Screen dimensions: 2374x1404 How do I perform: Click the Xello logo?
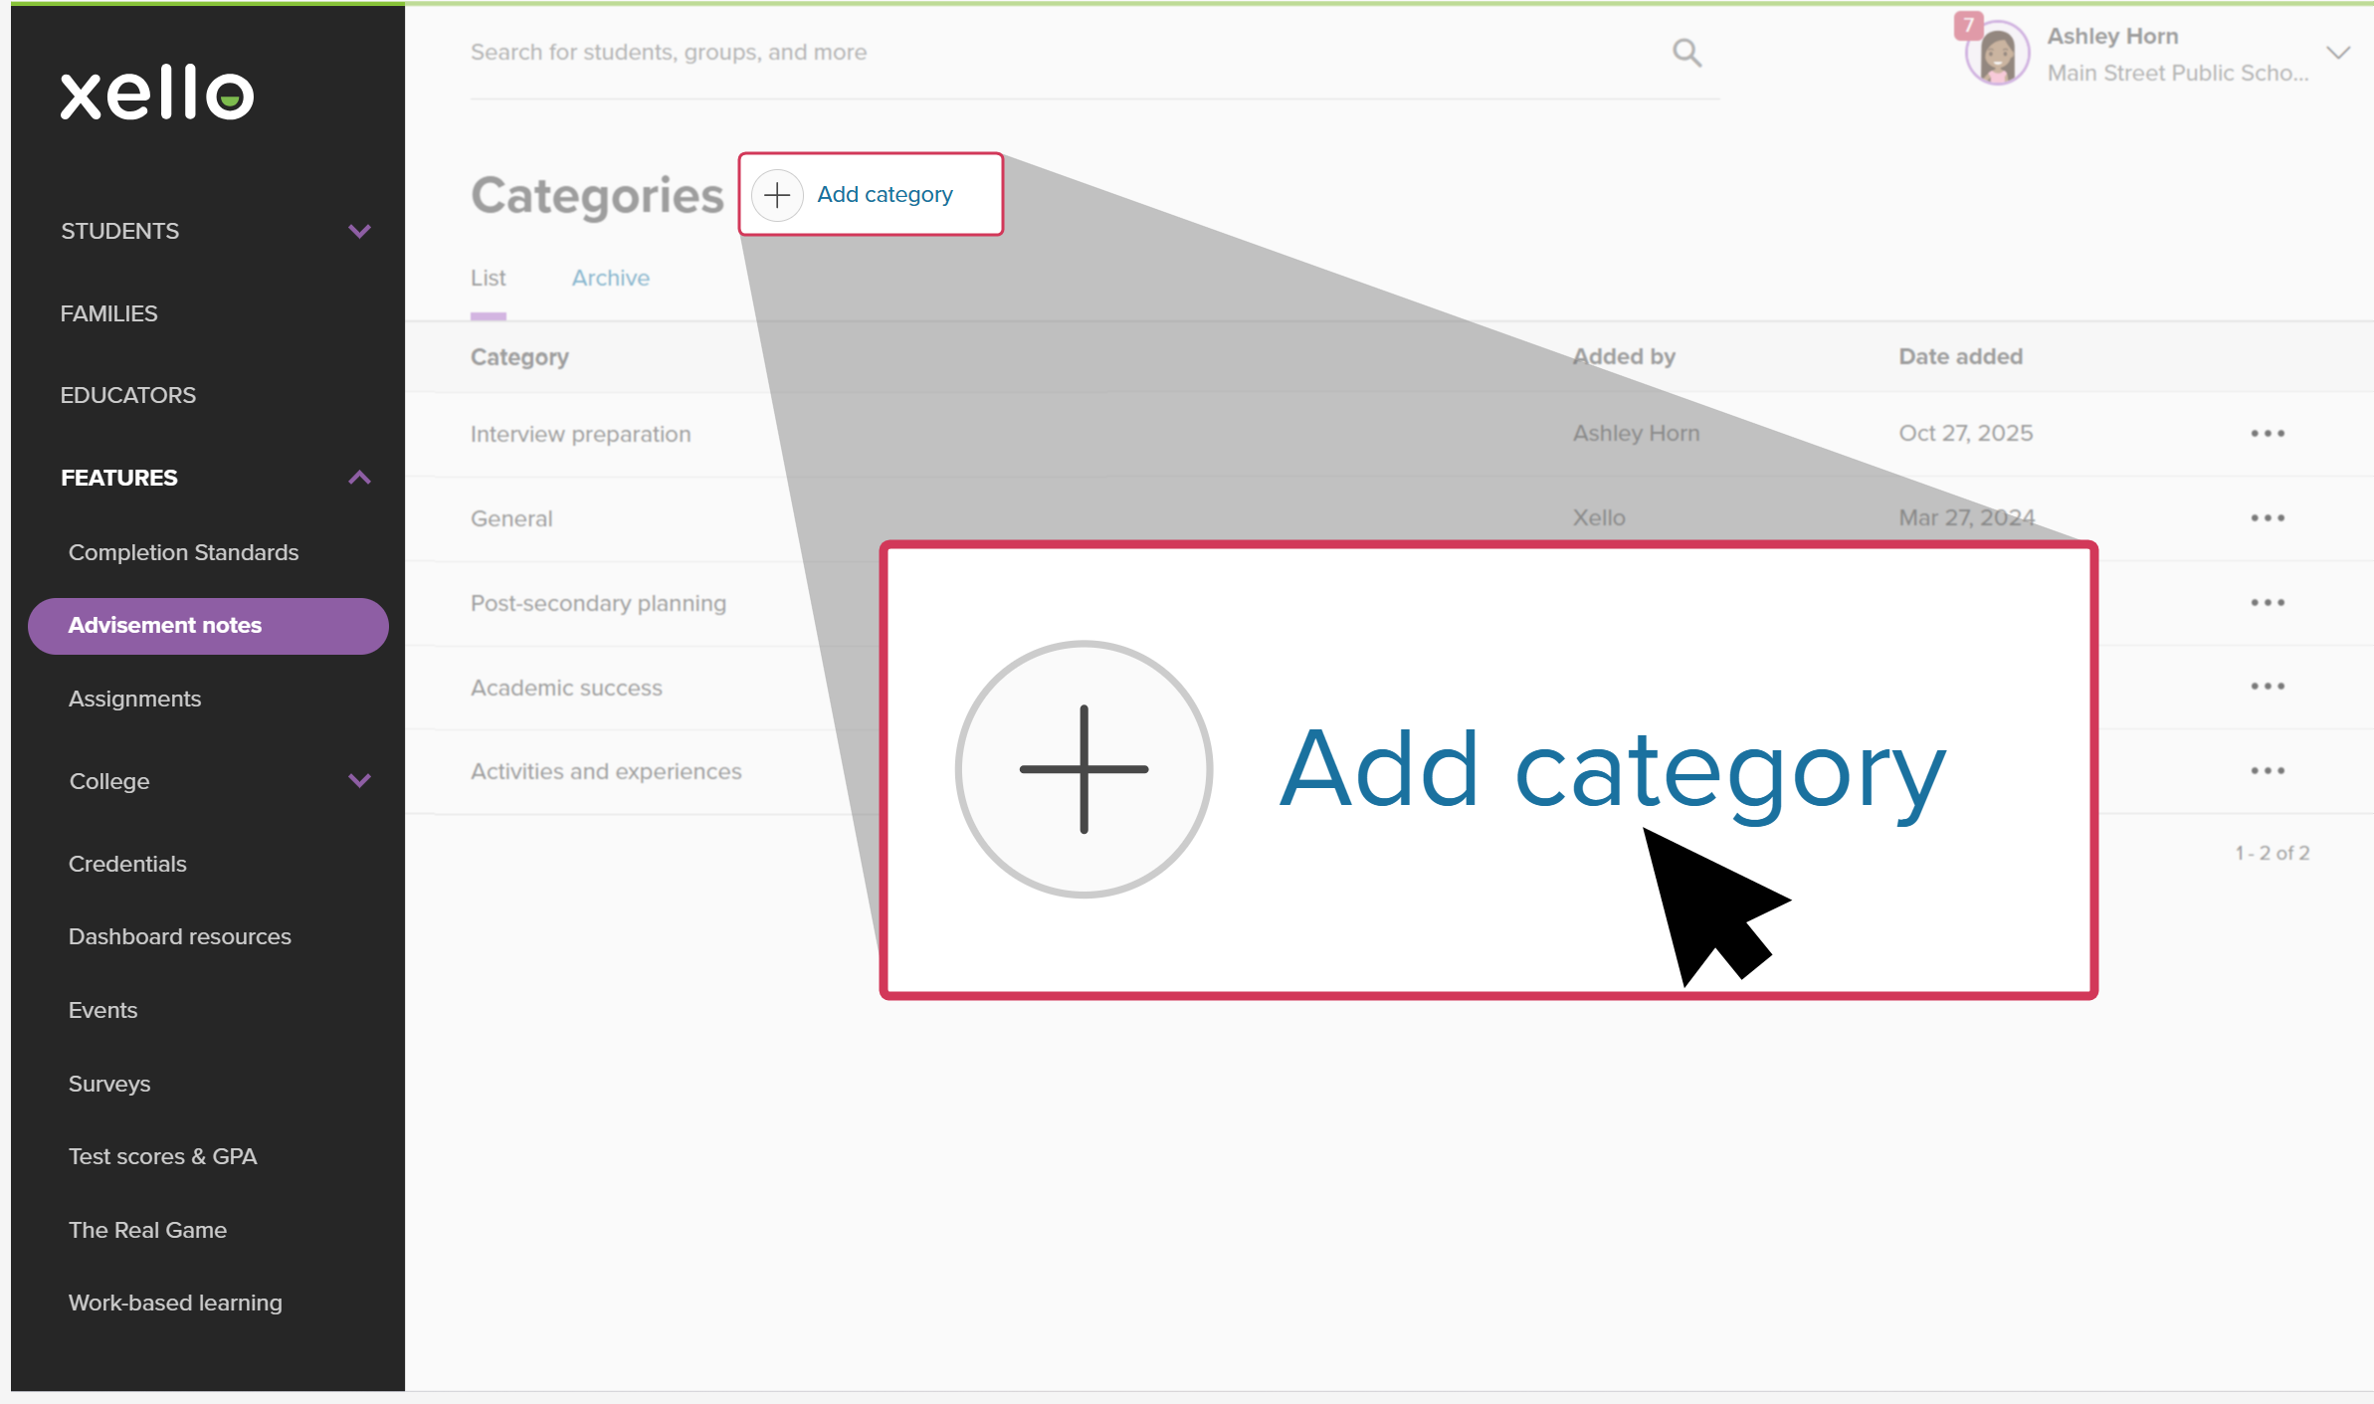coord(157,94)
